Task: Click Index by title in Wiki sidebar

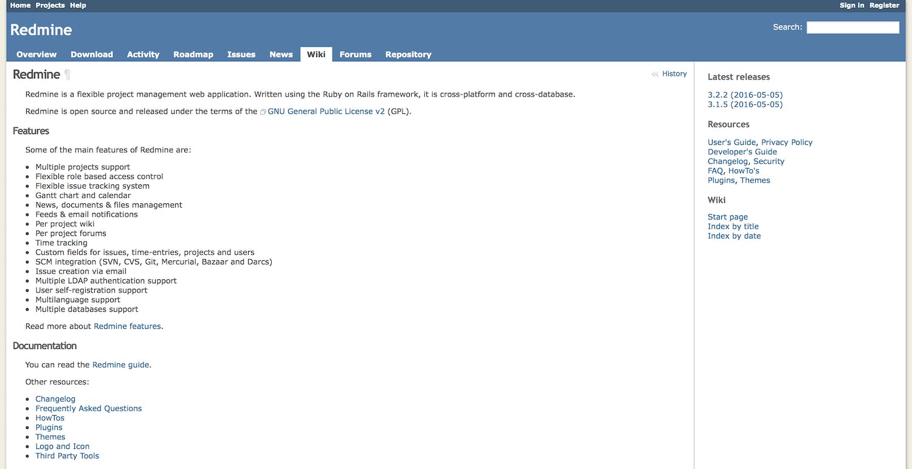Action: pyautogui.click(x=733, y=226)
